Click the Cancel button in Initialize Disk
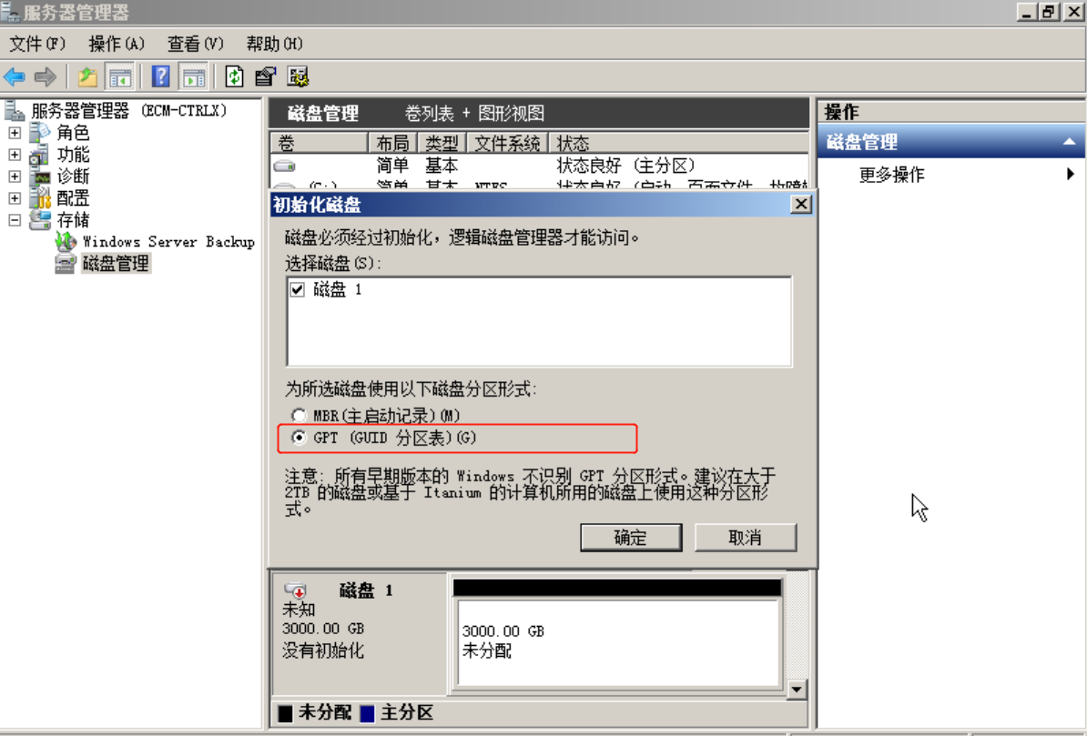The image size is (1087, 736). coord(746,538)
